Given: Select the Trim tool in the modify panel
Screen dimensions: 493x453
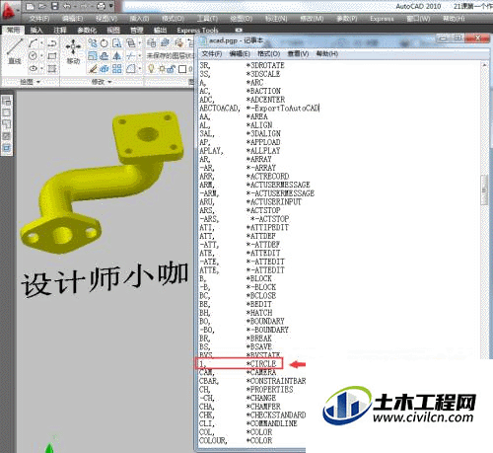Looking at the screenshot, I should coord(131,55).
